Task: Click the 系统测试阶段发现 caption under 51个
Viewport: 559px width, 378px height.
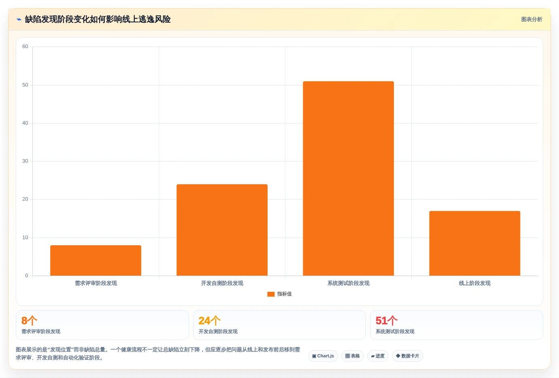Action: 395,331
